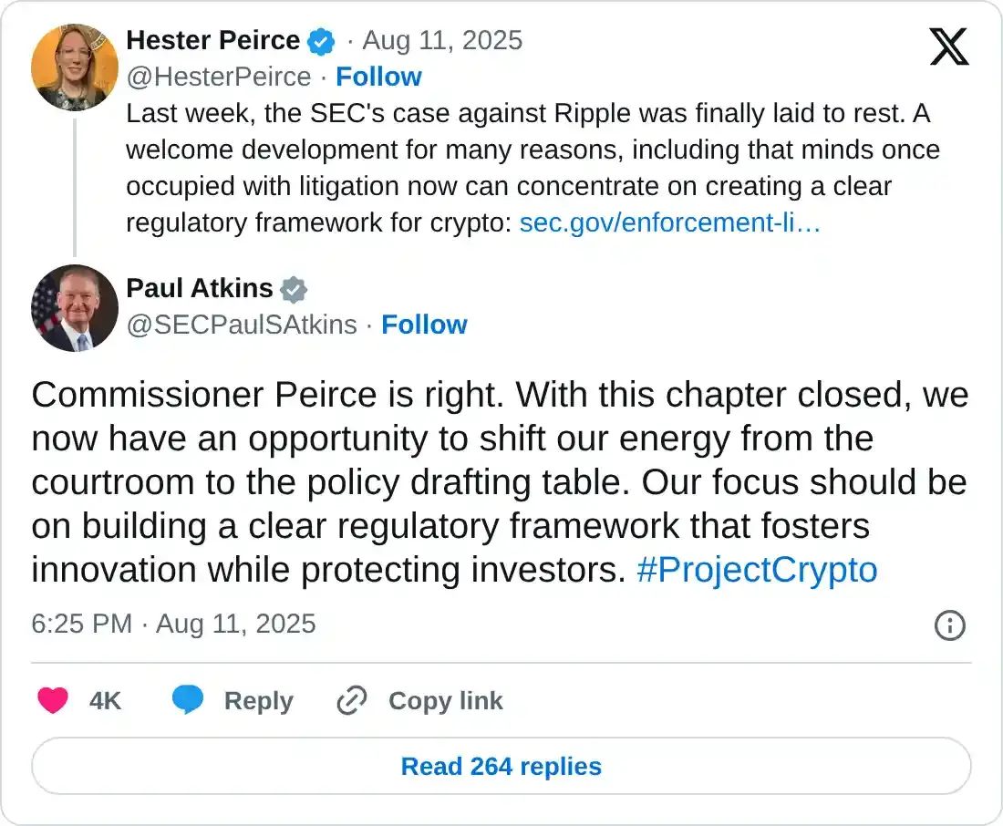This screenshot has height=826, width=1003.
Task: Click the Hester Peirce display name
Action: 212,40
